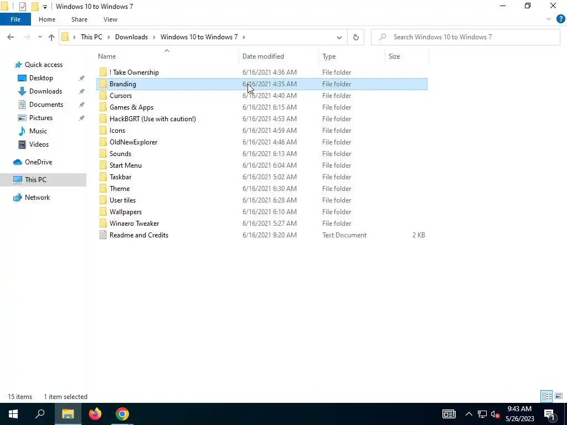Click the Properties icon in title bar
Image resolution: width=567 pixels, height=425 pixels.
coord(22,7)
